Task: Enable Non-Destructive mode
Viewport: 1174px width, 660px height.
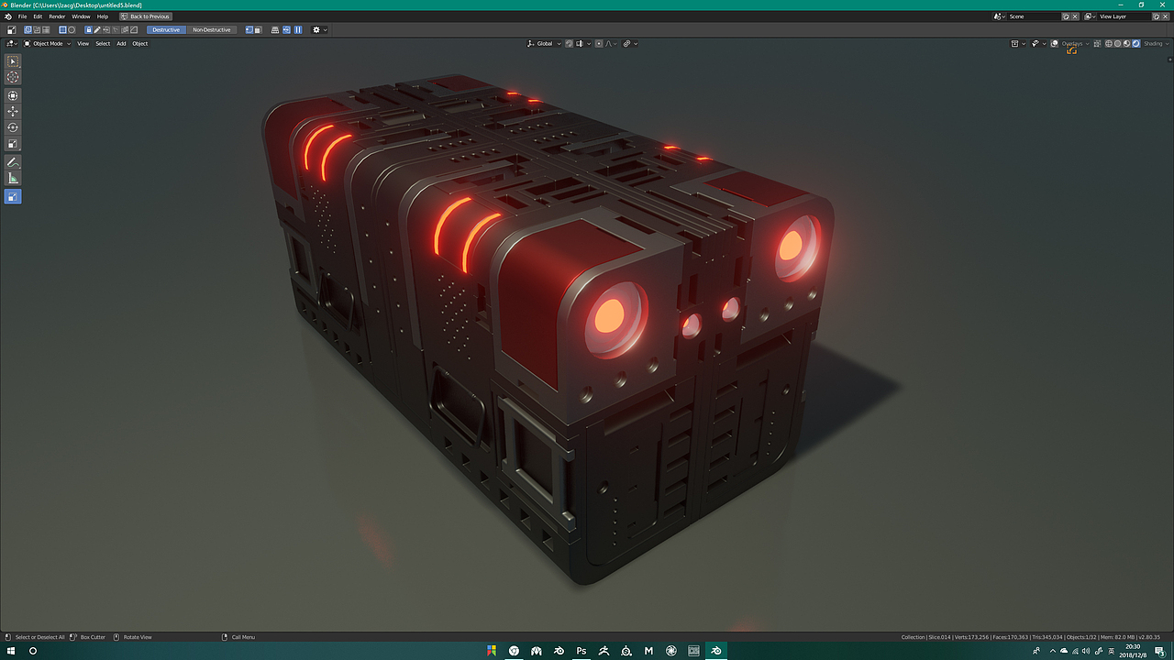Action: tap(212, 29)
